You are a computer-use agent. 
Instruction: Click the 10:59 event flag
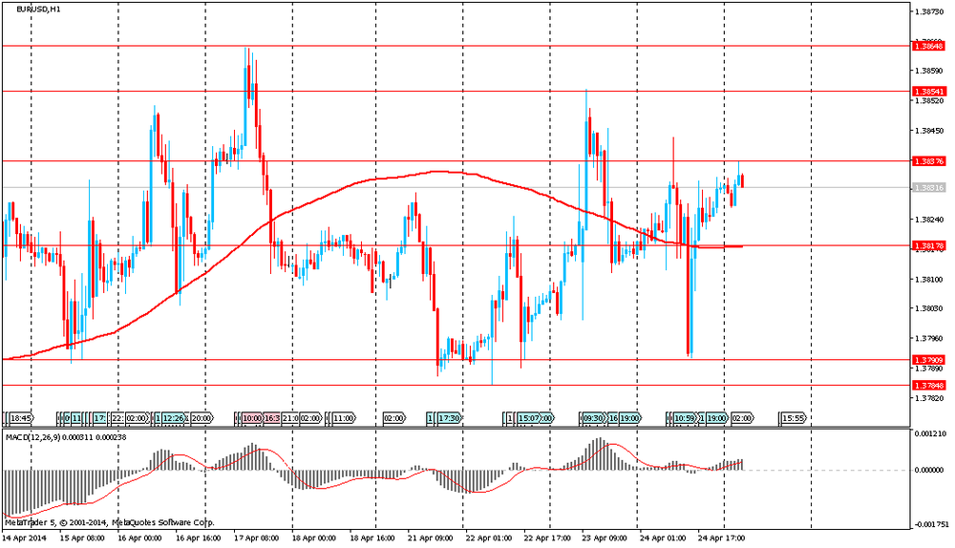click(x=684, y=418)
